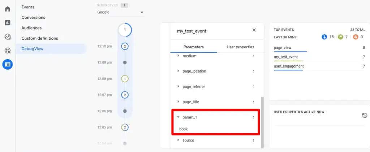Click the my_test_event panel title
Screen dimensions: 370x152
pyautogui.click(x=192, y=31)
